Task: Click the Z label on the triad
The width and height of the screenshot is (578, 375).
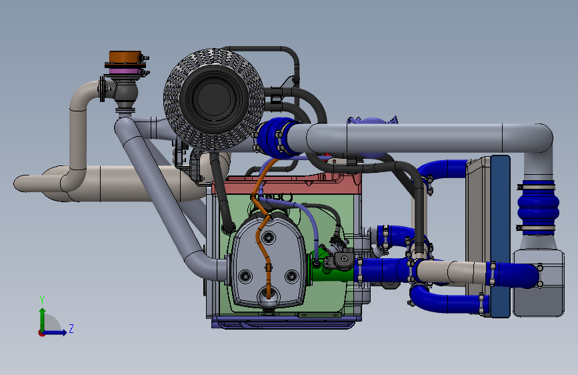Action: 71,328
